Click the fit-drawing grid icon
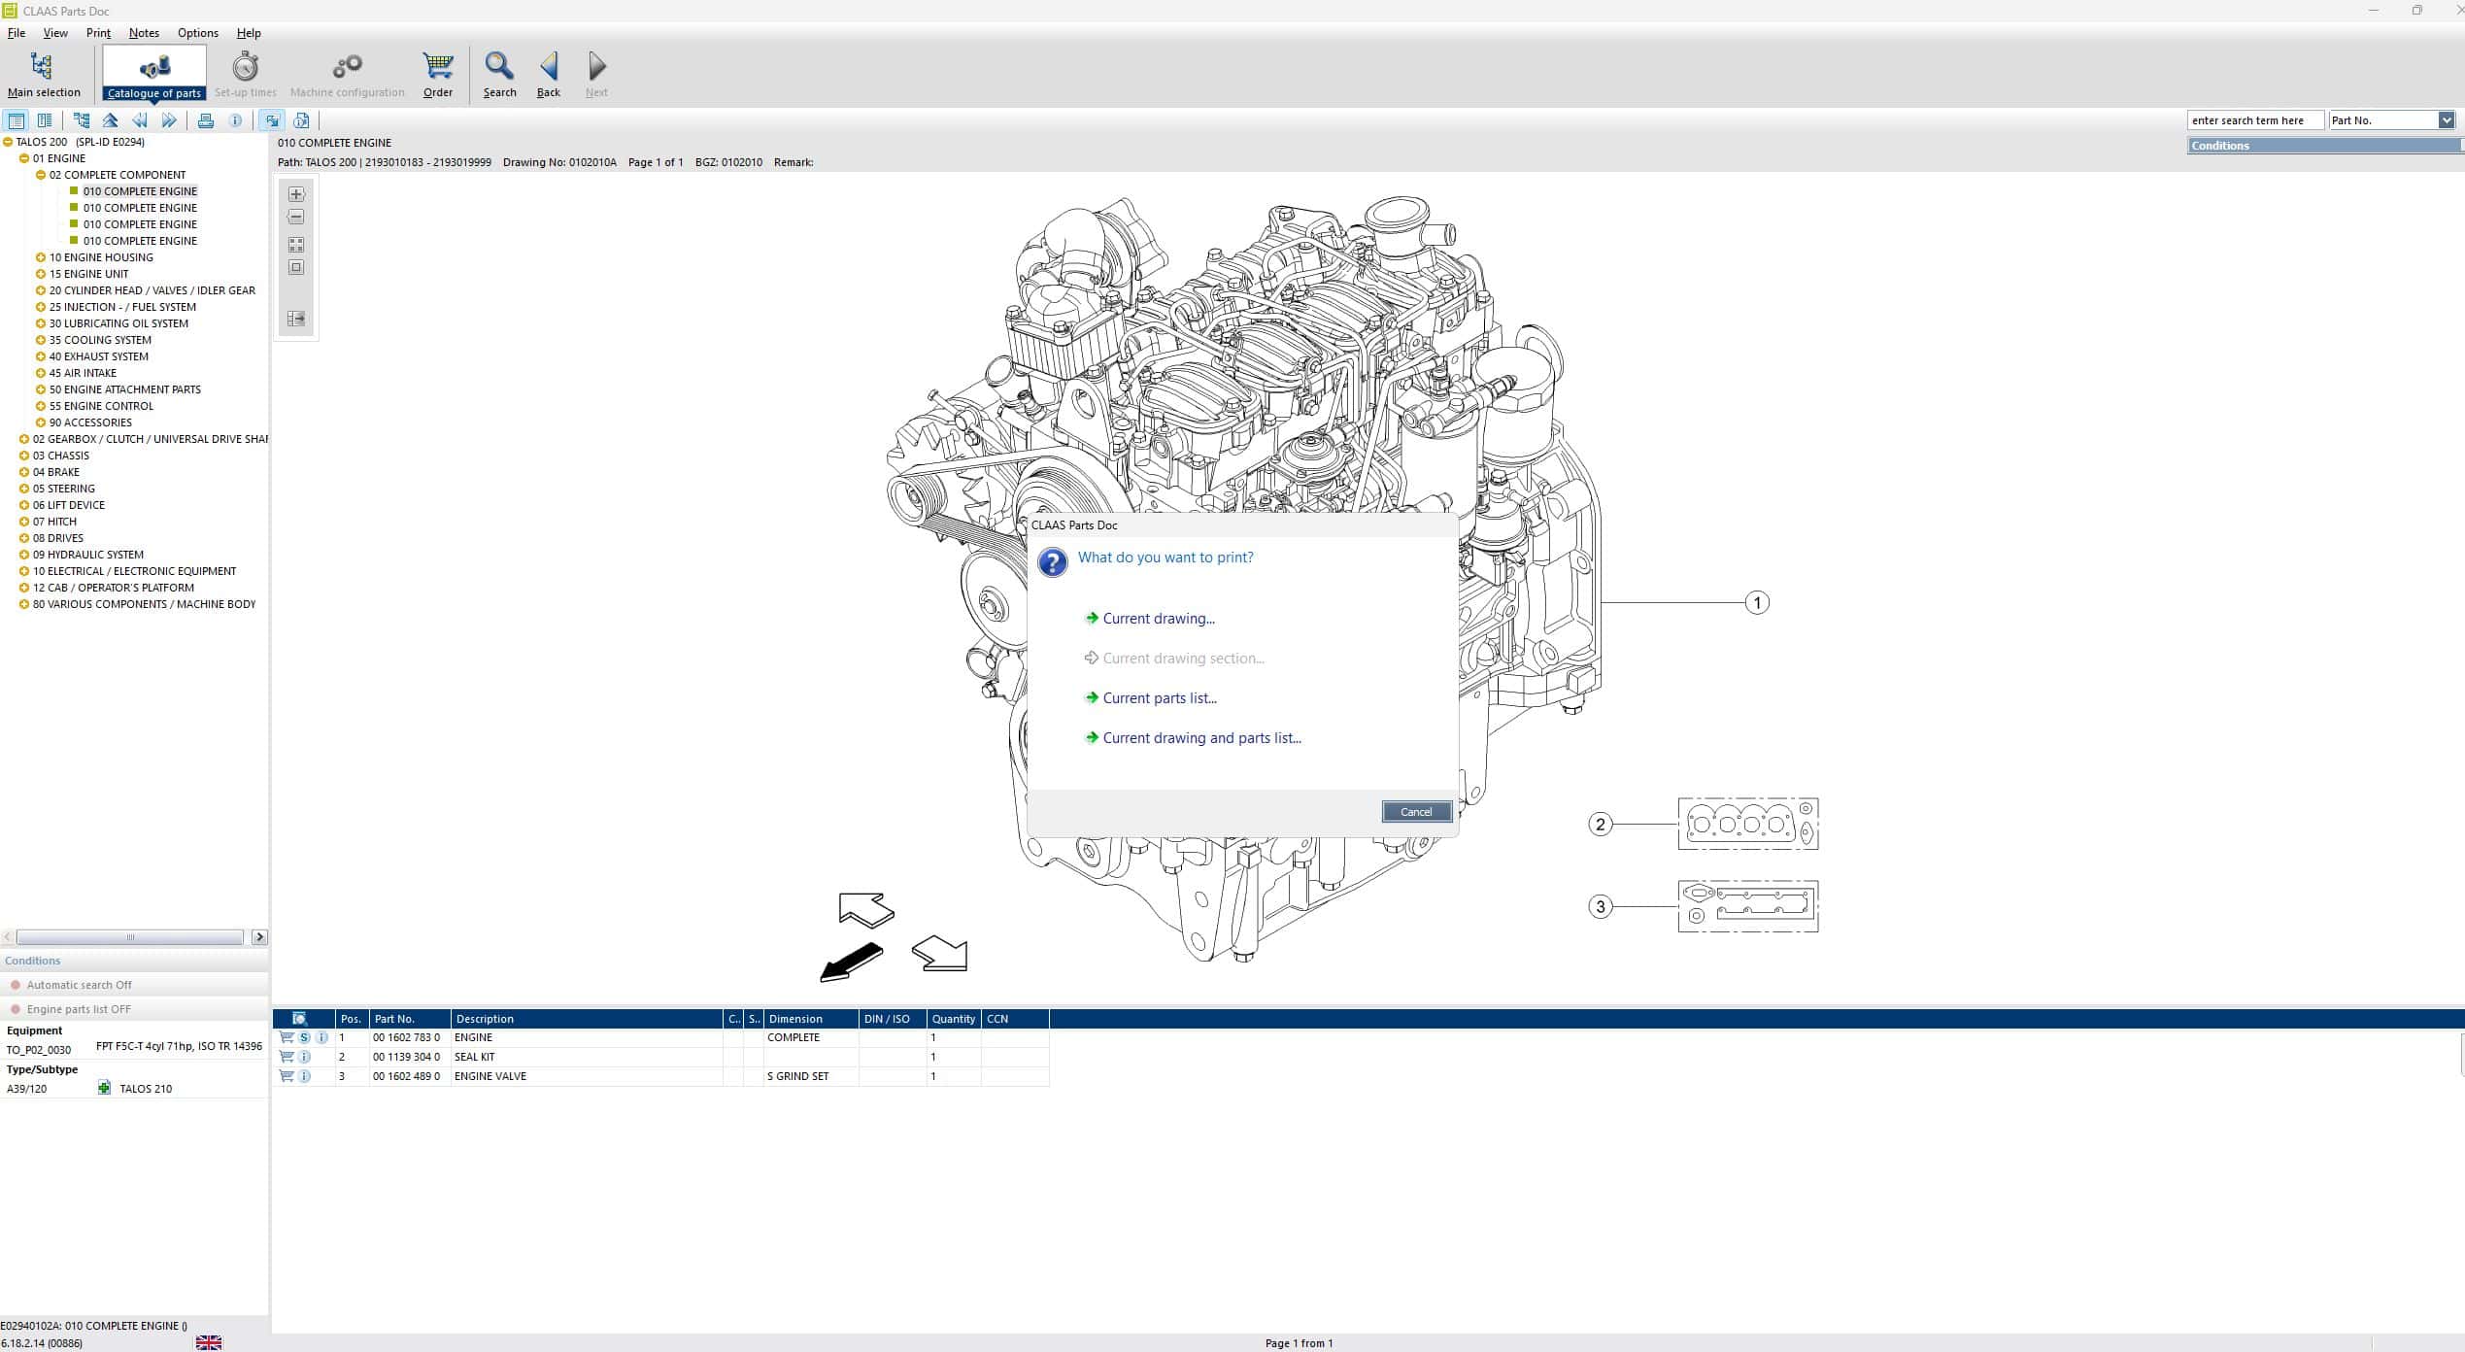 click(x=296, y=245)
